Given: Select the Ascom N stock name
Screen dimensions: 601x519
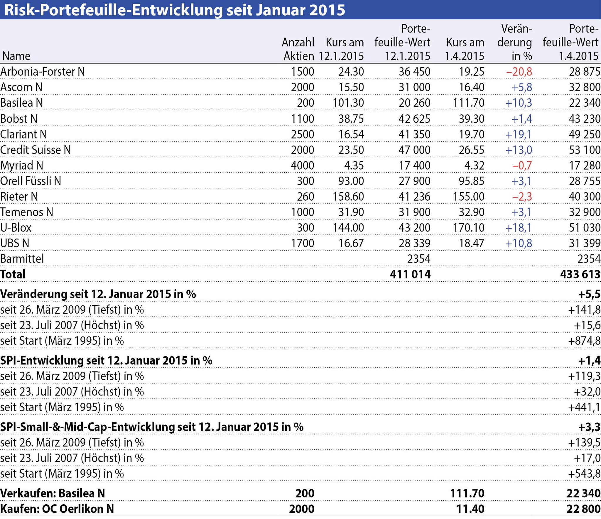Looking at the screenshot, I should pos(21,87).
